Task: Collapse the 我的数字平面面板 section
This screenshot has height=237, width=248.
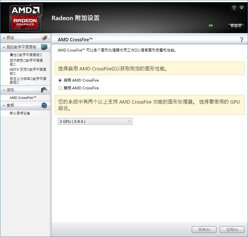Action: tap(4, 47)
